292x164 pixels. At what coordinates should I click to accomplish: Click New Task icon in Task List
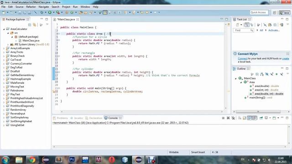pos(237,25)
